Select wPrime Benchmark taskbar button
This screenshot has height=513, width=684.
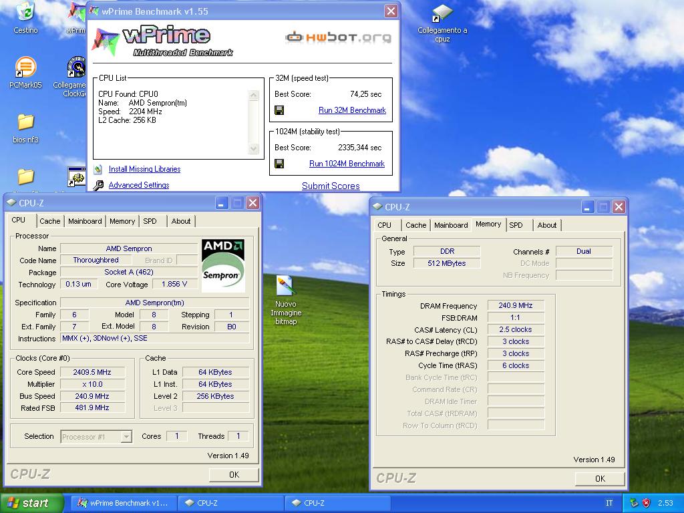coord(124,503)
